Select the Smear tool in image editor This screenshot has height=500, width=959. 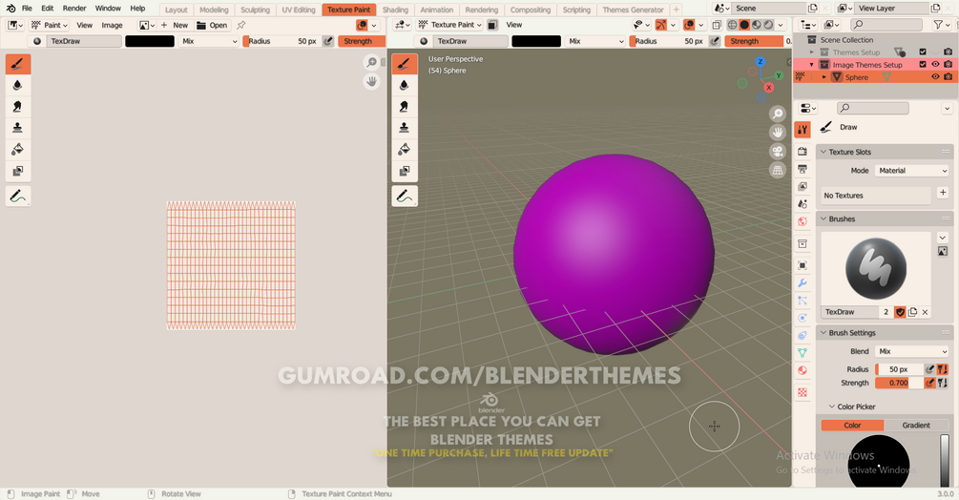point(18,106)
